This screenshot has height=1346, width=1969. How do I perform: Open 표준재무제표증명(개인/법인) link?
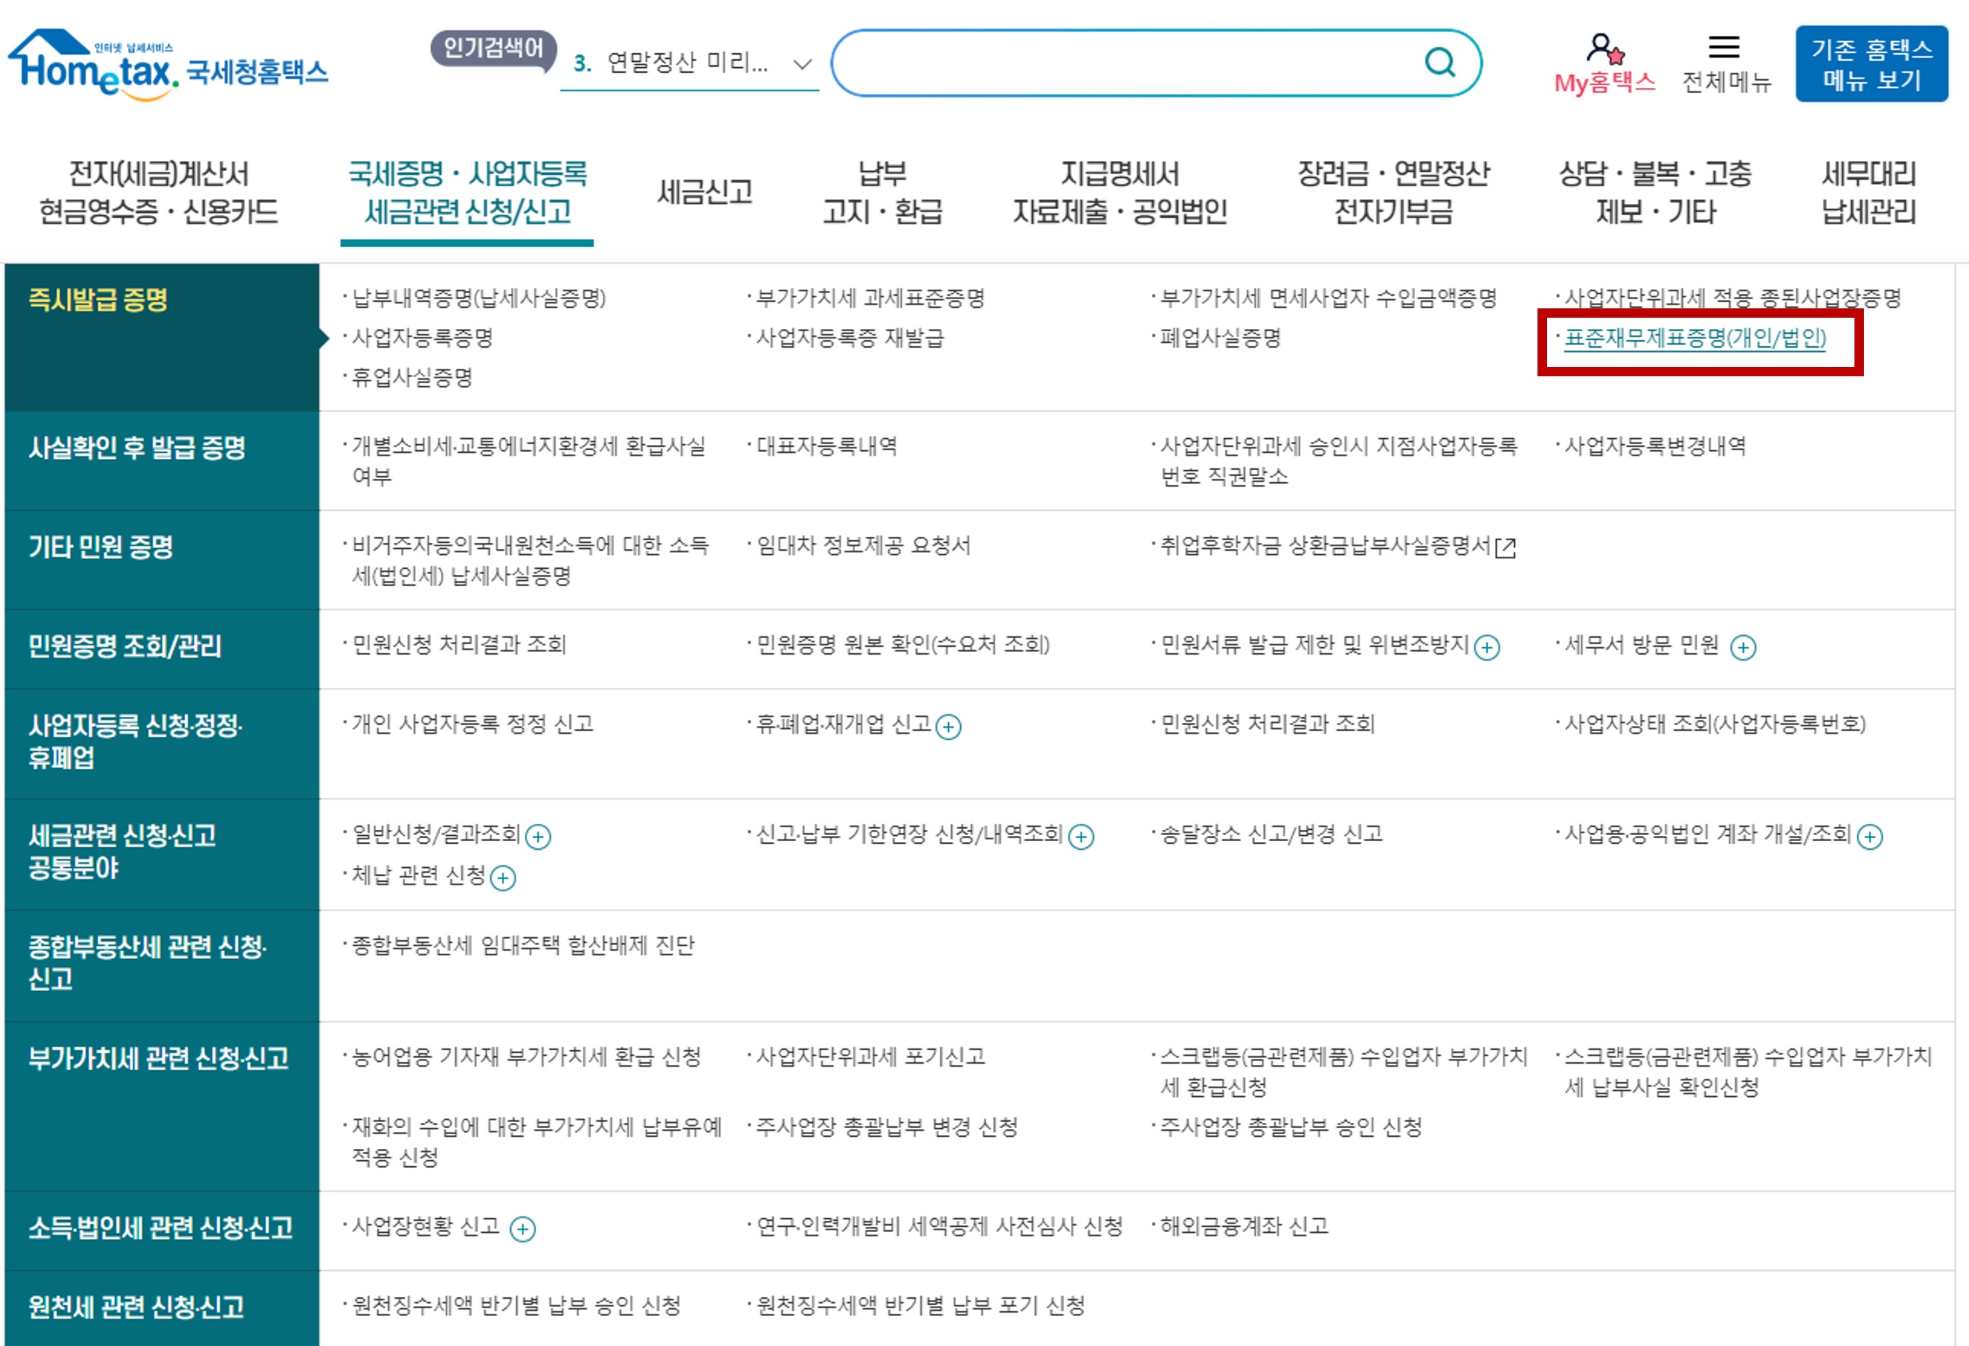click(1695, 338)
